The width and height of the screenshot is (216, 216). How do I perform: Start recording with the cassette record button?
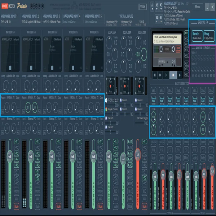click(180, 75)
